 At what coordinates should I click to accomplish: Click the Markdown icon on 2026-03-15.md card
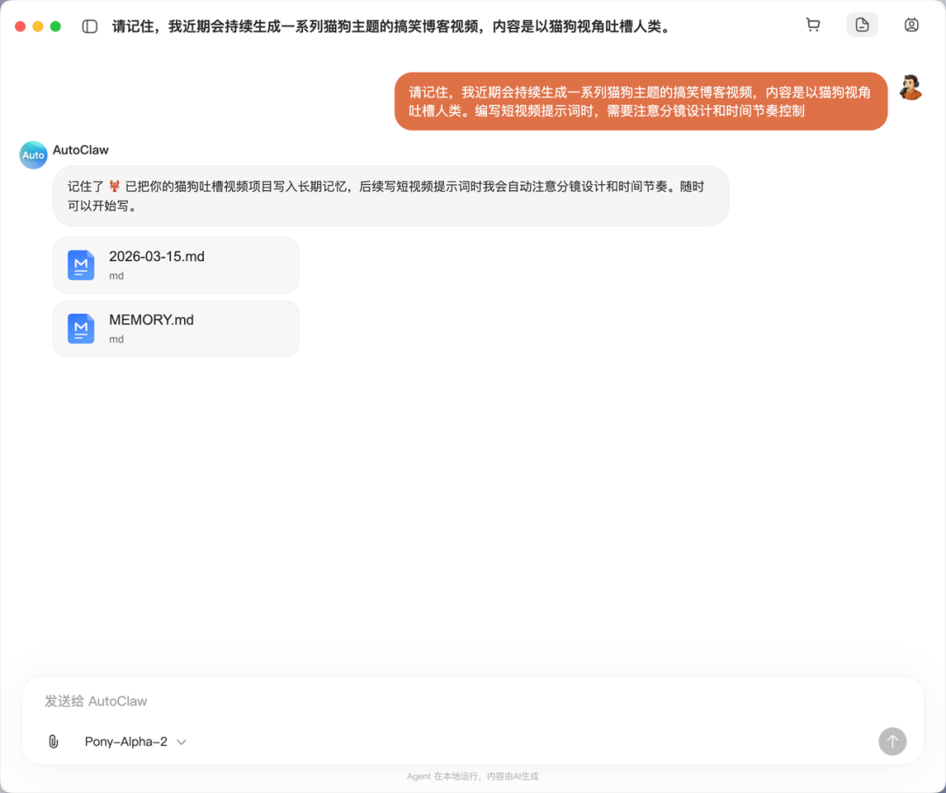click(81, 265)
